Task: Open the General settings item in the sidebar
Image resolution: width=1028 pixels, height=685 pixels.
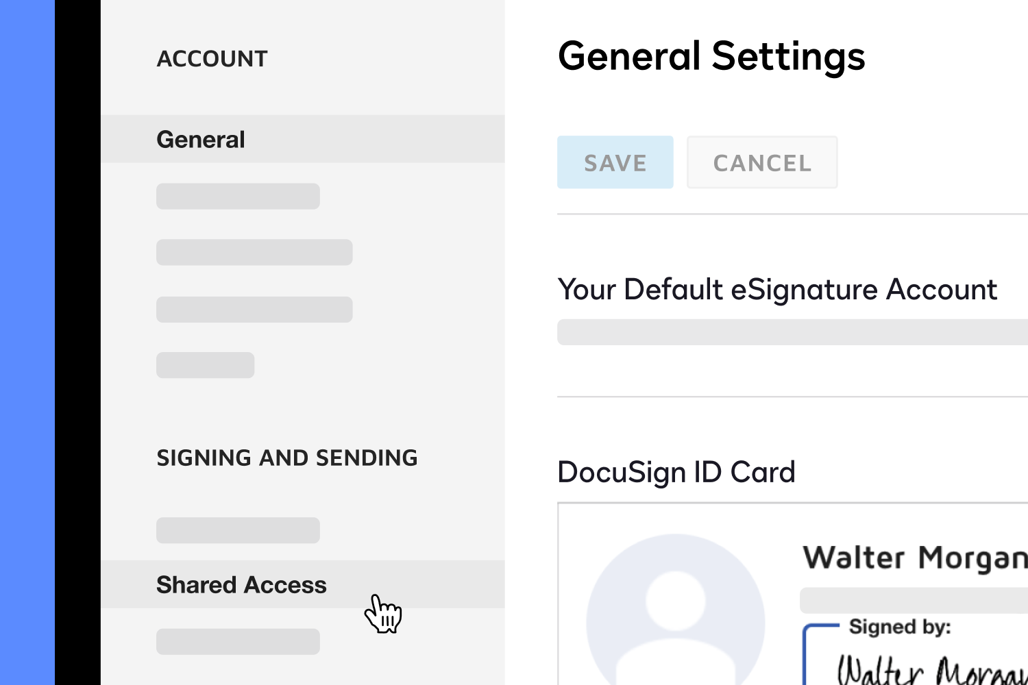Action: [201, 139]
